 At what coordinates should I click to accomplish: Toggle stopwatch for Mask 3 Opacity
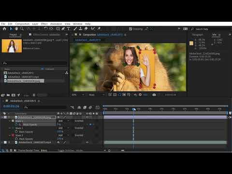coord(16,139)
